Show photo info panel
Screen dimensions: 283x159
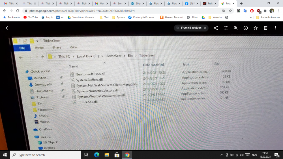[246, 28]
